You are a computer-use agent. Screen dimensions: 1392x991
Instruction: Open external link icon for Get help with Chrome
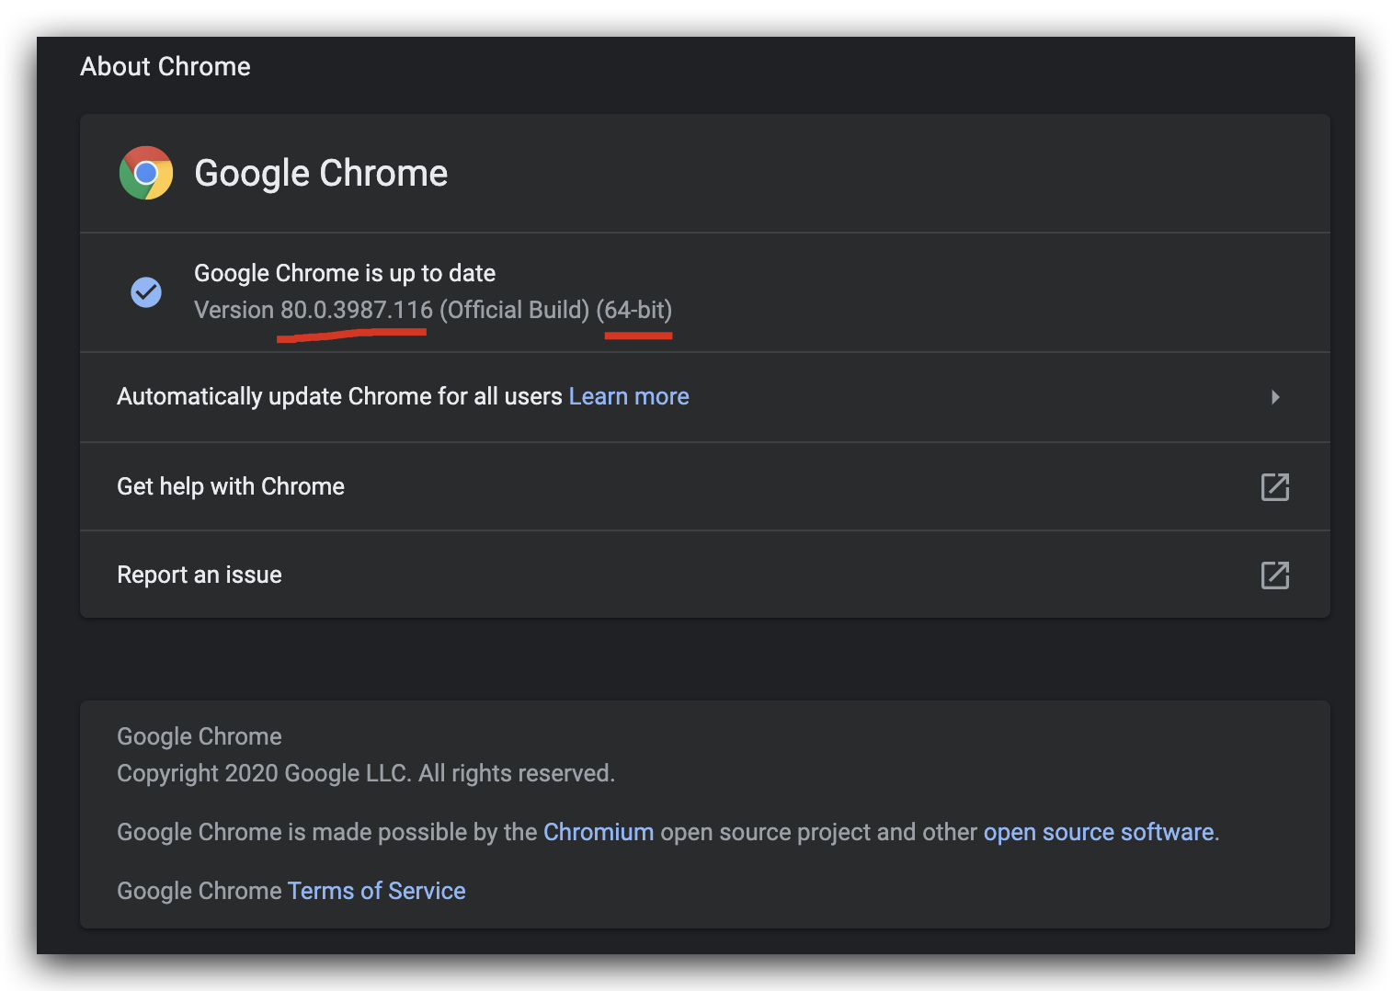(x=1275, y=487)
